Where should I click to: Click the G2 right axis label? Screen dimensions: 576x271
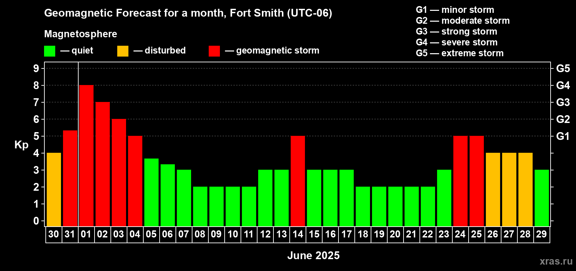(x=563, y=119)
